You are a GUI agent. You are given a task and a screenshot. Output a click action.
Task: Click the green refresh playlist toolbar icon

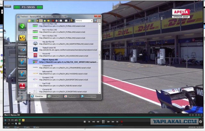pyautogui.click(x=33, y=21)
